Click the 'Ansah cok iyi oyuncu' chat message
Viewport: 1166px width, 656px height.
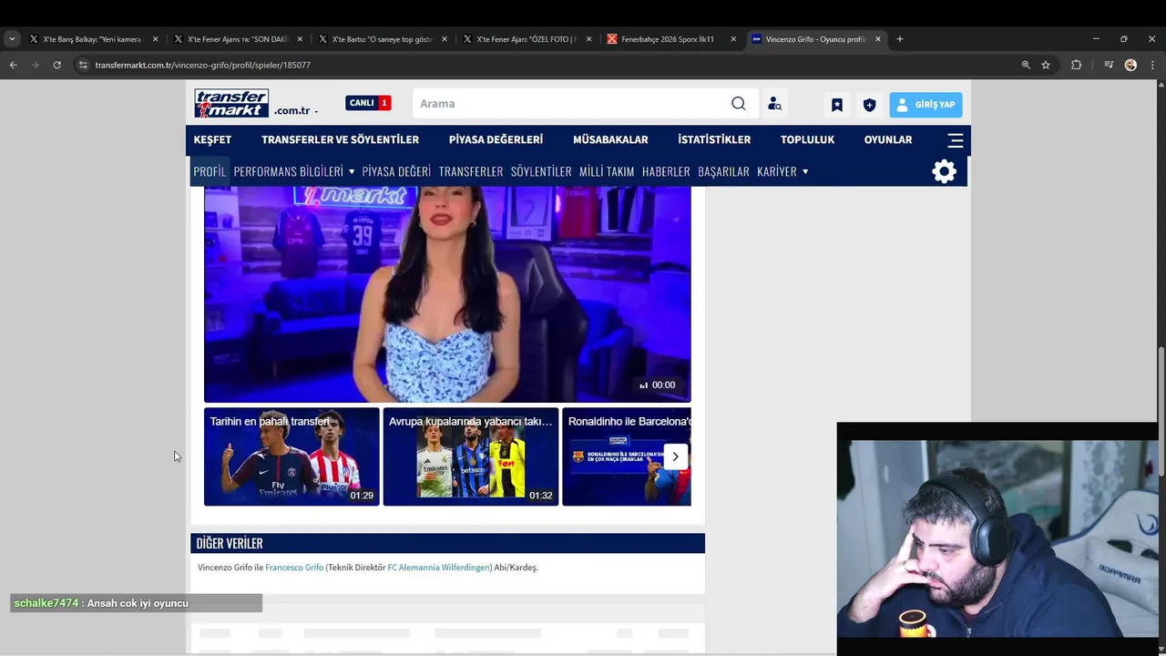click(138, 603)
